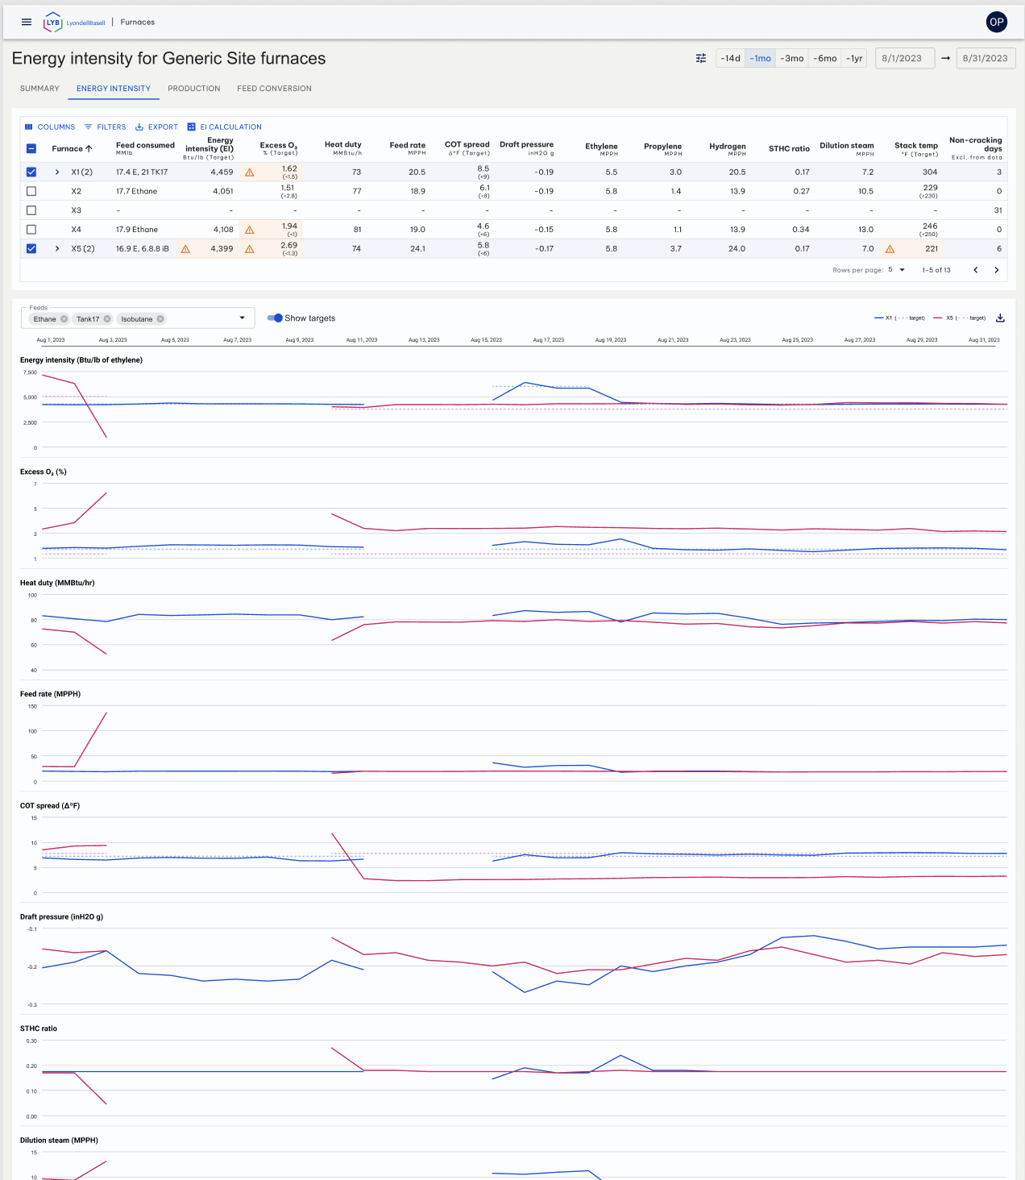1025x1180 pixels.
Task: Click the LyondellBasell logo
Action: 74,23
